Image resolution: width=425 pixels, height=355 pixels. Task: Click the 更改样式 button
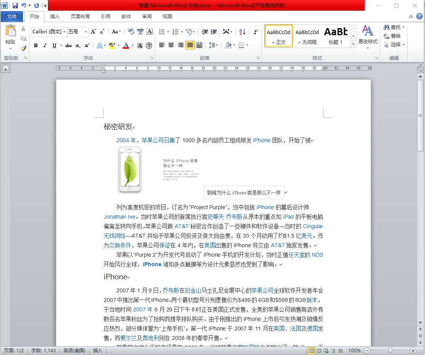[368, 36]
